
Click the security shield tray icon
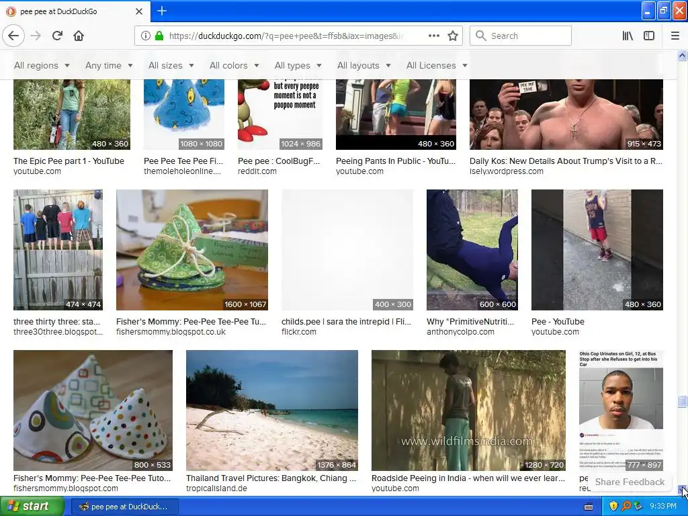click(x=613, y=507)
